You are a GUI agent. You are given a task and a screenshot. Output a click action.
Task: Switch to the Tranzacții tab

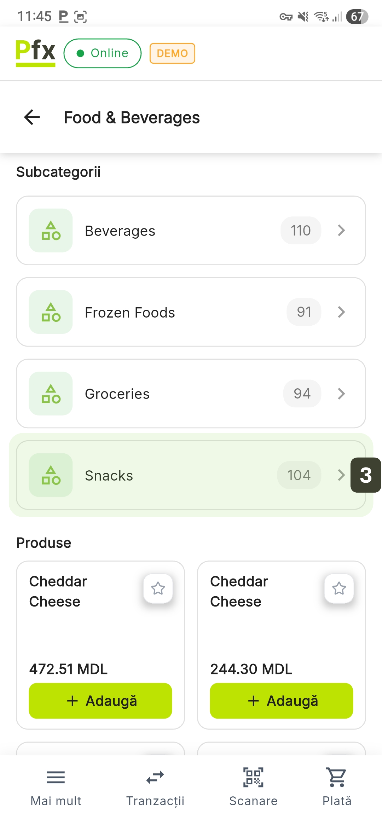tap(155, 786)
